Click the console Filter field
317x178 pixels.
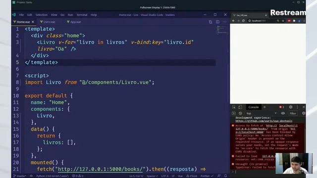click(x=293, y=113)
